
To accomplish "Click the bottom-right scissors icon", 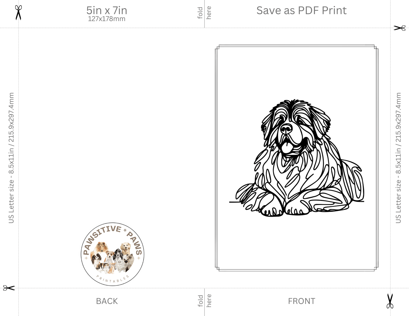I will [390, 301].
